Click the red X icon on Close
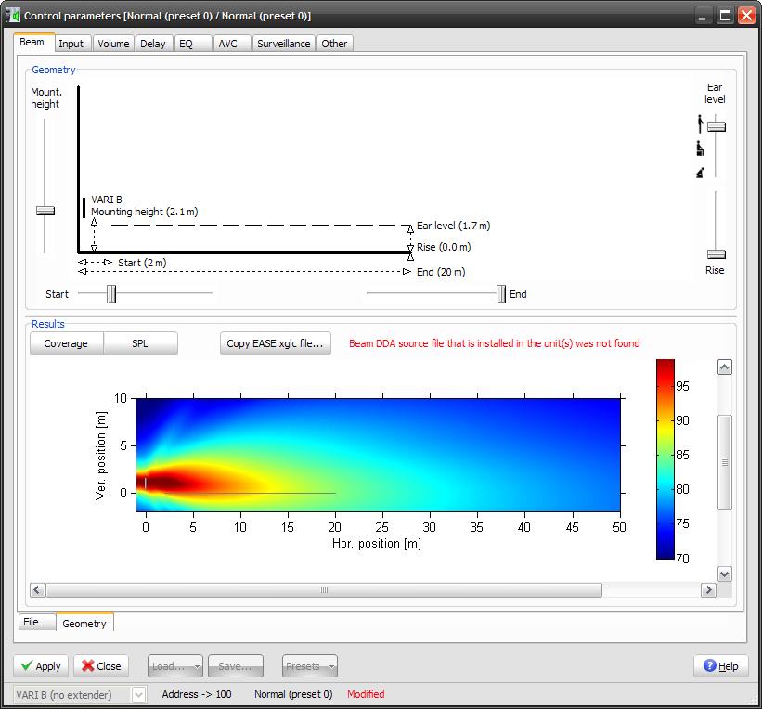The height and width of the screenshot is (709, 762). point(87,665)
